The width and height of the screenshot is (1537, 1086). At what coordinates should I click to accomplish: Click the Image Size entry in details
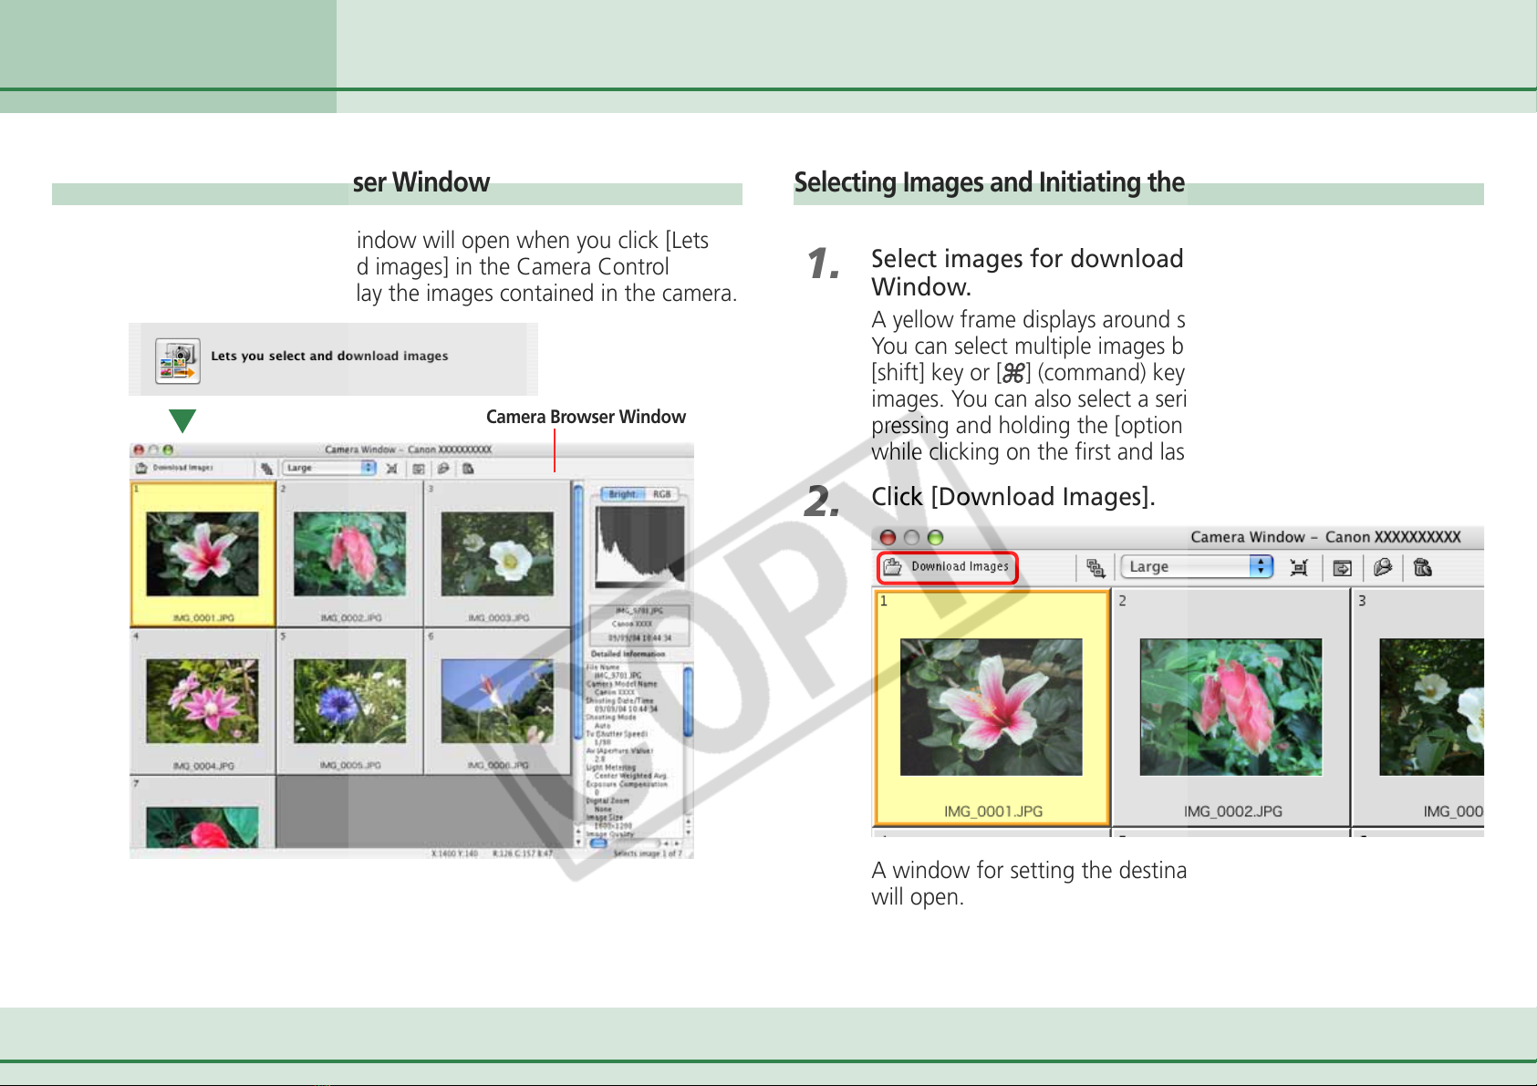pos(604,818)
